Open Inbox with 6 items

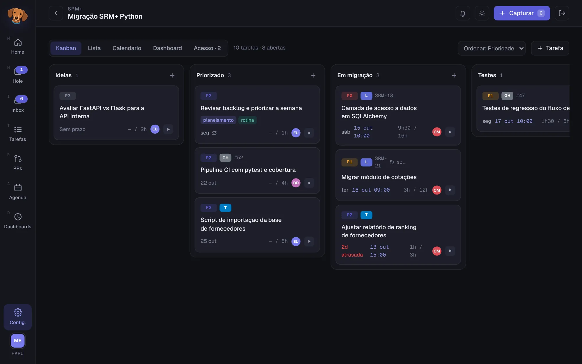[18, 105]
